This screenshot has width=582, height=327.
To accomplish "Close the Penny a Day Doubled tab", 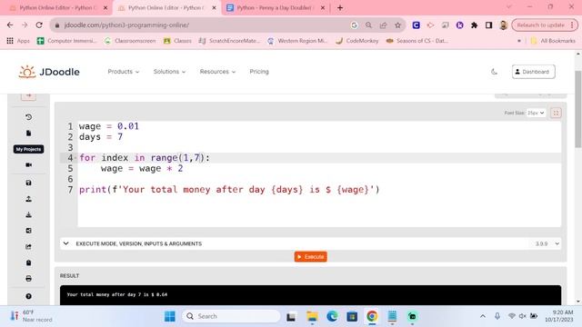I will 323,8.
